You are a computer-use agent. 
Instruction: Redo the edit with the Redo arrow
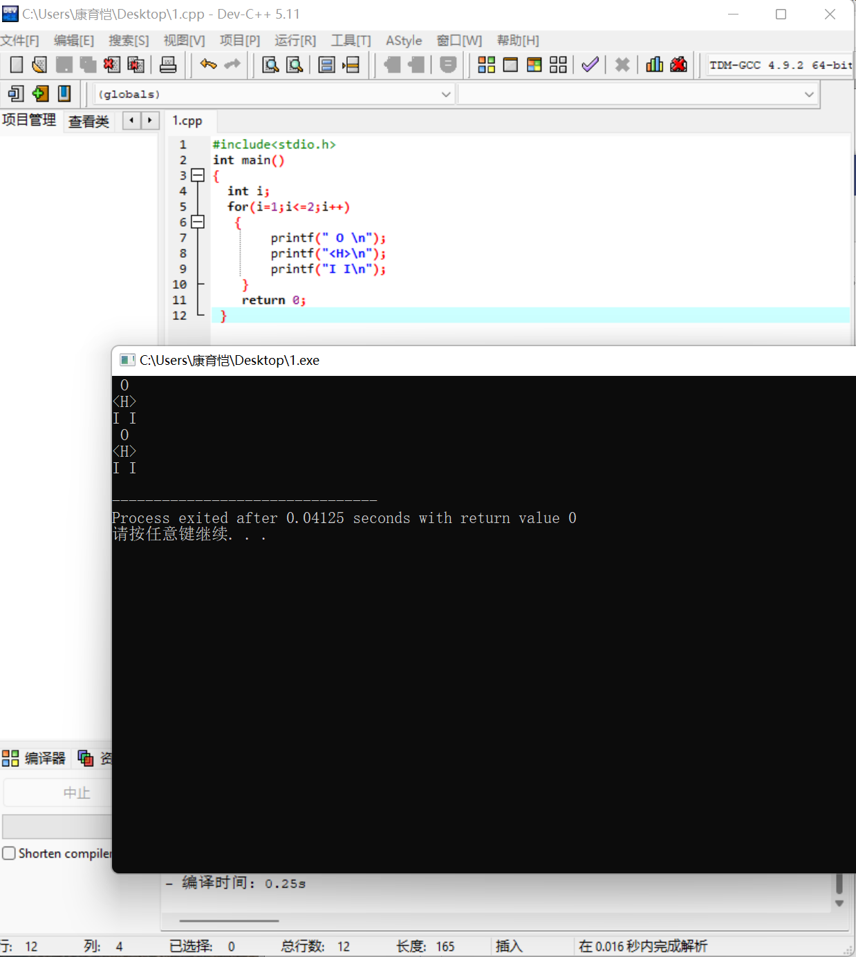coord(232,64)
